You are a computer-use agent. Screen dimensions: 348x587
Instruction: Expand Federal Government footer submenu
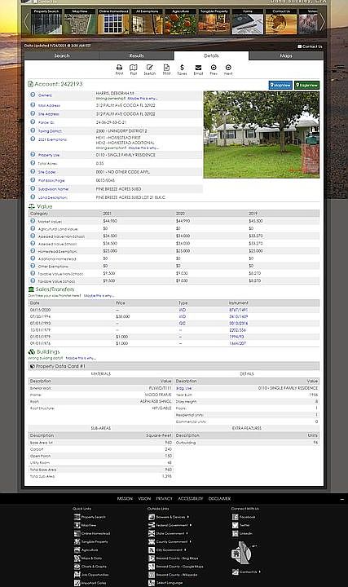click(x=191, y=525)
